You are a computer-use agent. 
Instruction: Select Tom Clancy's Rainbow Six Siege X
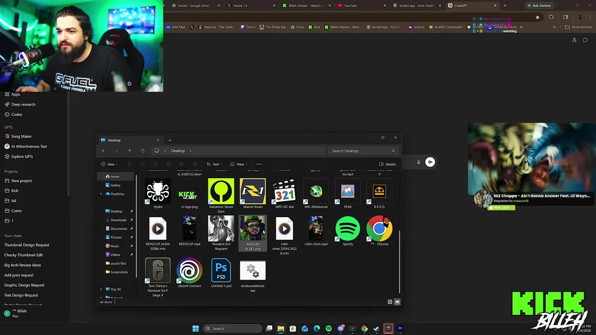point(158,278)
